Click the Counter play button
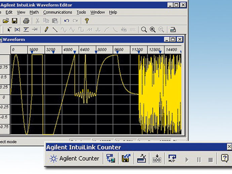 click(x=187, y=160)
